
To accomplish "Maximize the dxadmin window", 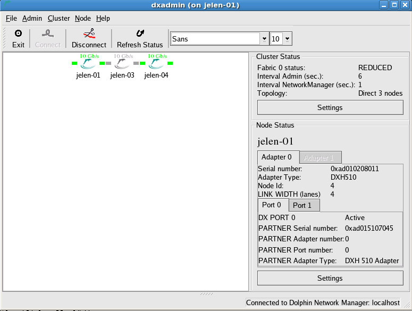I will tap(394, 5).
